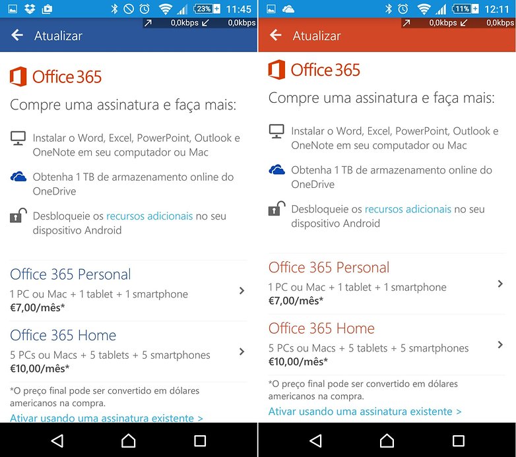Tap 12:11 clock in right status bar
516x457 pixels.
497,9
